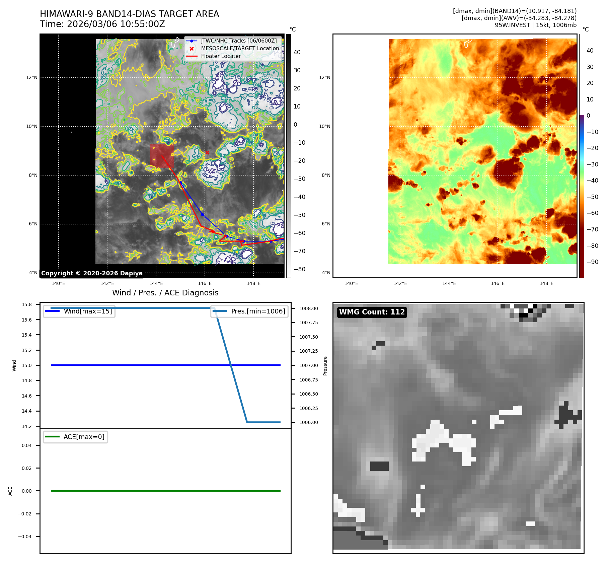Click the red X symbol in the map legend
607x566 pixels.
tap(192, 49)
